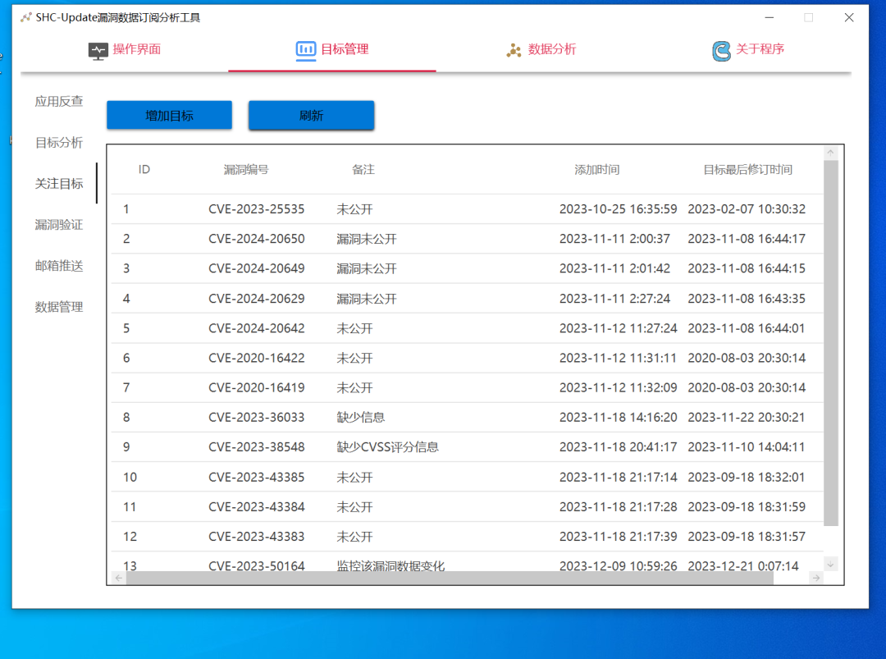Open 数据管理 in the sidebar
The height and width of the screenshot is (659, 886).
coord(59,307)
